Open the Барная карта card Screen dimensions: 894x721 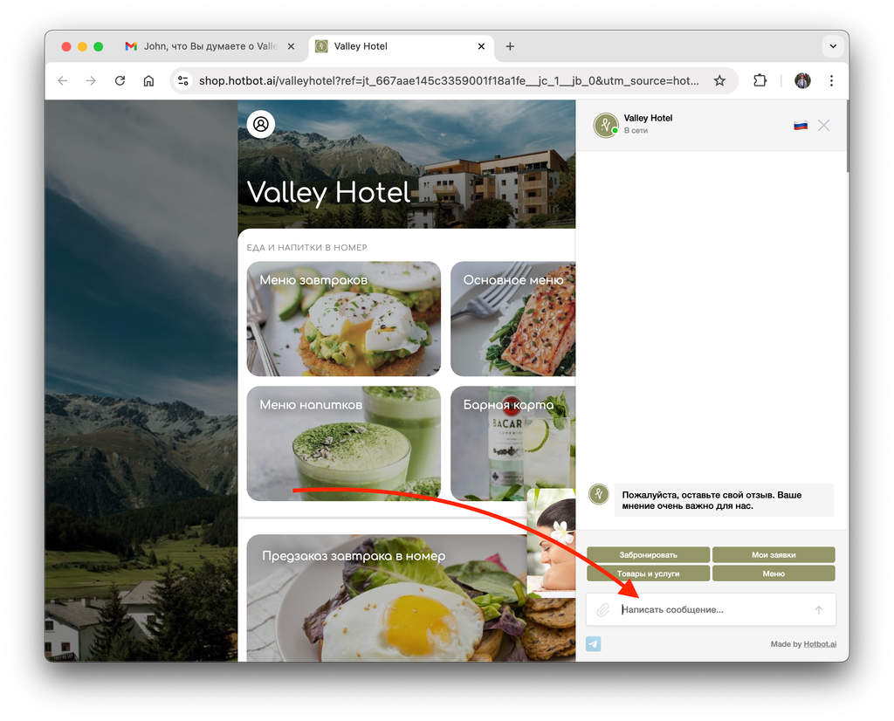point(513,443)
